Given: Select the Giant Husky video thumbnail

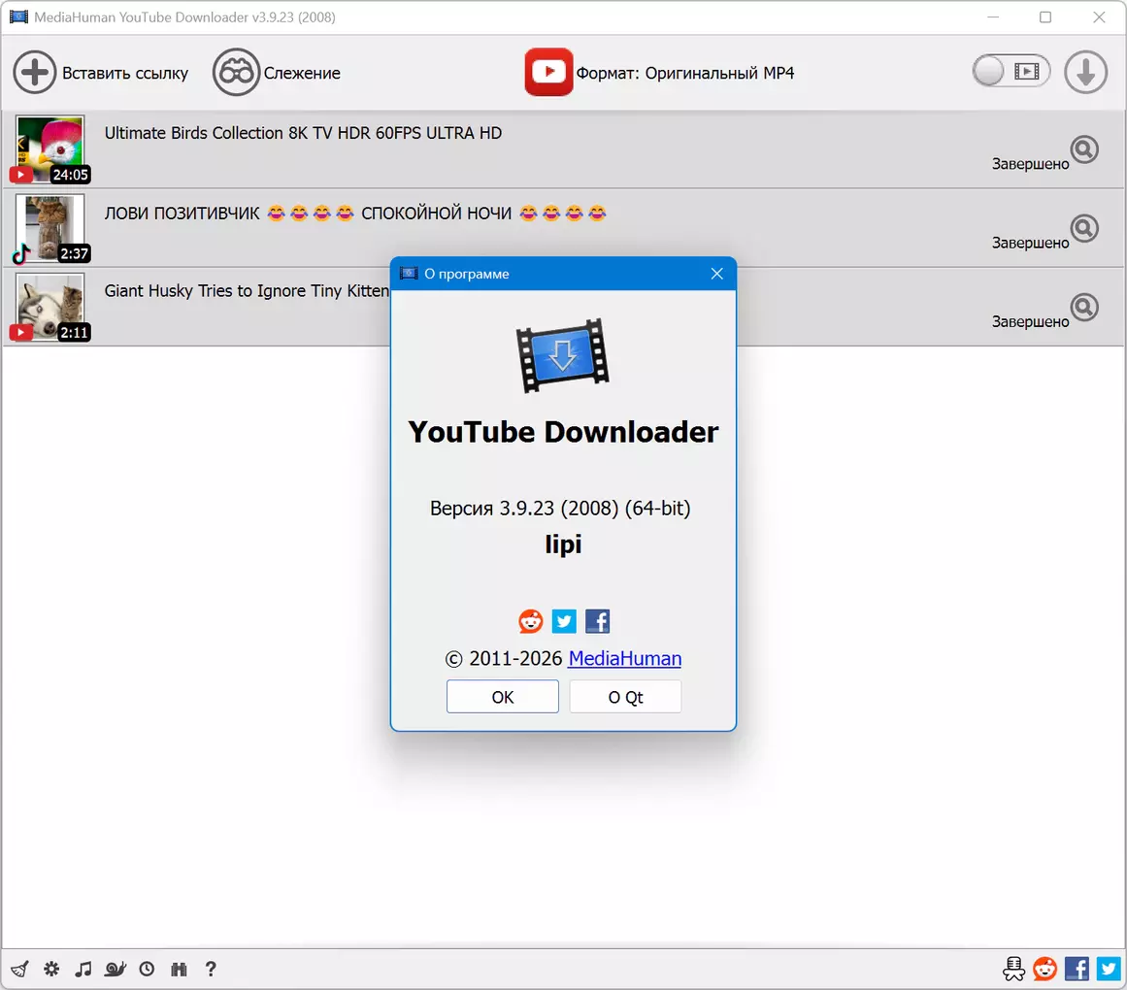Looking at the screenshot, I should [50, 307].
